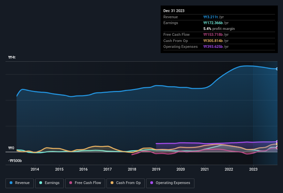283x193 pixels.
Task: Select the 2023 year label on axis
Action: [x=253, y=169]
